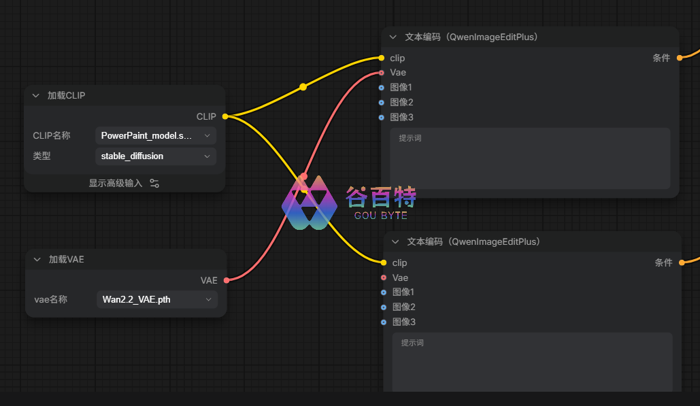Click the 图像3 input socket on upper node

tap(381, 118)
